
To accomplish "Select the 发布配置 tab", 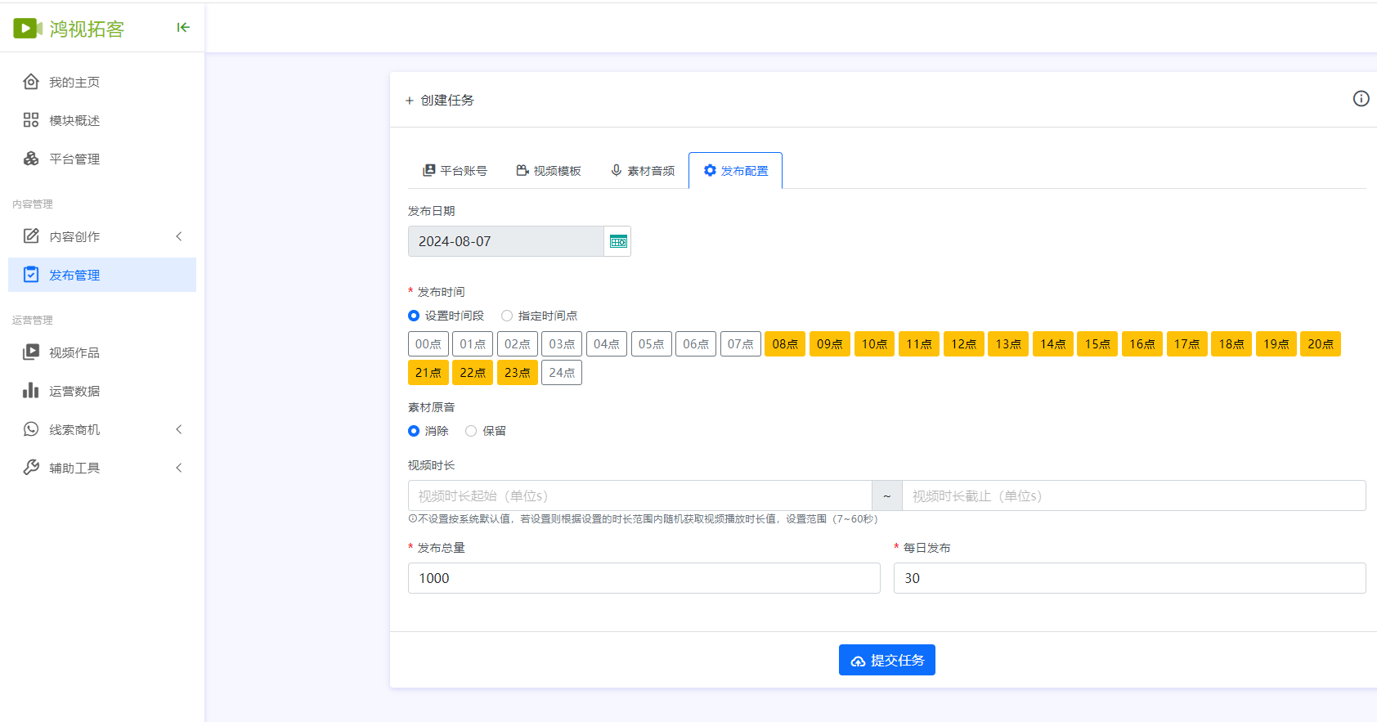I will pyautogui.click(x=736, y=171).
